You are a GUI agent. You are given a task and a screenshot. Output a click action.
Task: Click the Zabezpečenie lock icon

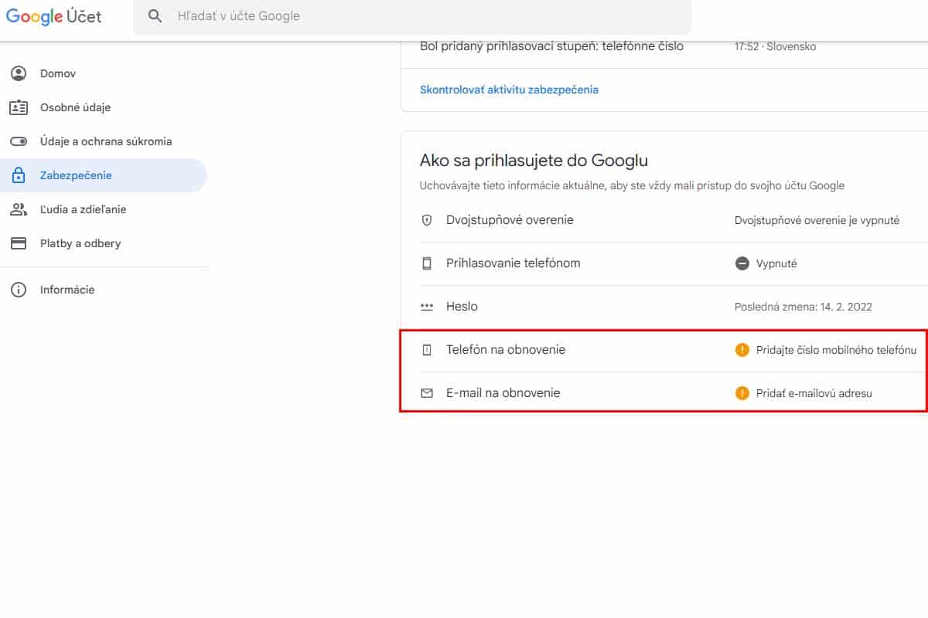tap(19, 175)
